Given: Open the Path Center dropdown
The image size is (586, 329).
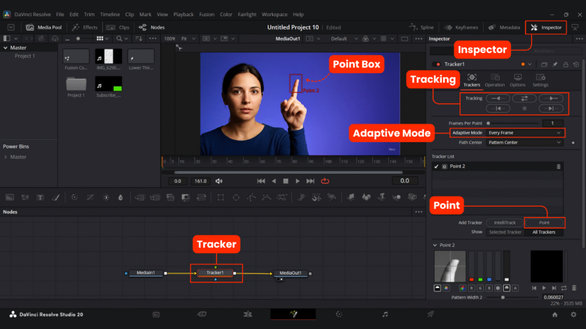Looking at the screenshot, I should [524, 142].
